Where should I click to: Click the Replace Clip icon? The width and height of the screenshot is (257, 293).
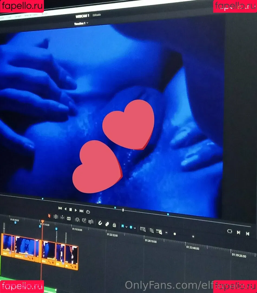(x=91, y=221)
